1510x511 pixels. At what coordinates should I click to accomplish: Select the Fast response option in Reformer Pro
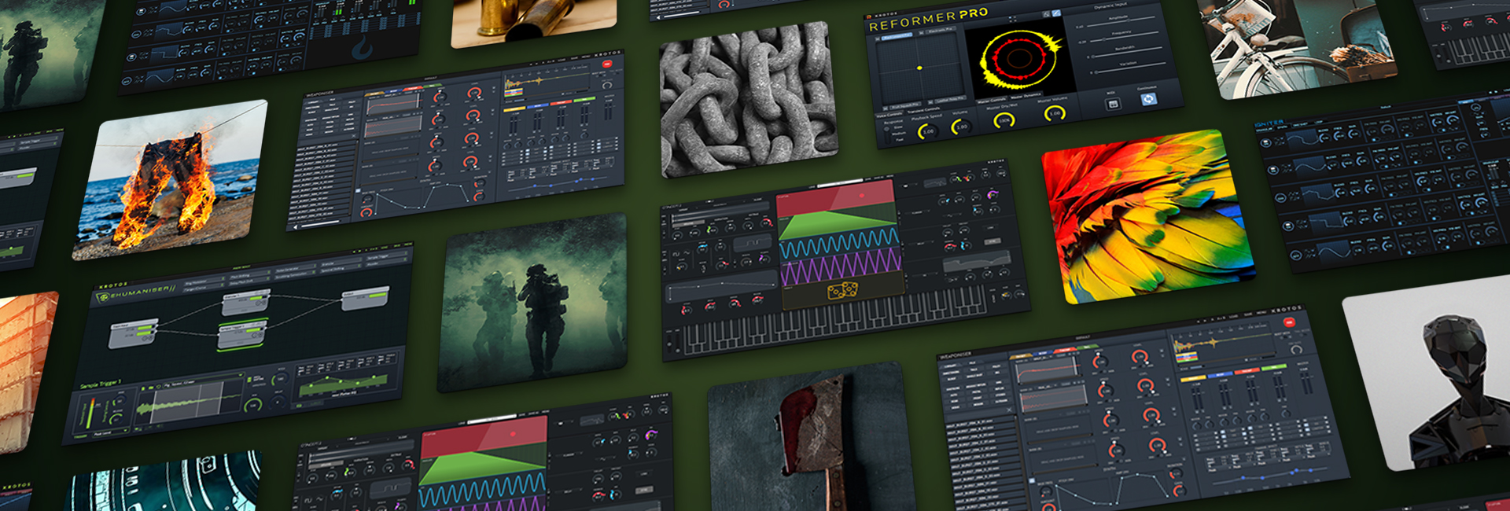(900, 139)
